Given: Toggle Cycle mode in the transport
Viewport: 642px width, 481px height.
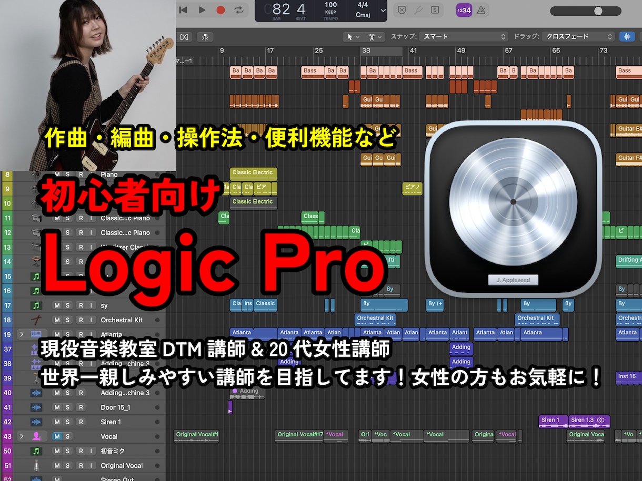Looking at the screenshot, I should click(239, 9).
